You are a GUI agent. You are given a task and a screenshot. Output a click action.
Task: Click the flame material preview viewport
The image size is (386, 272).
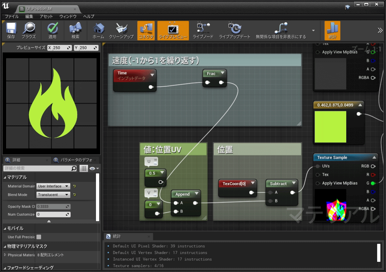pyautogui.click(x=51, y=103)
